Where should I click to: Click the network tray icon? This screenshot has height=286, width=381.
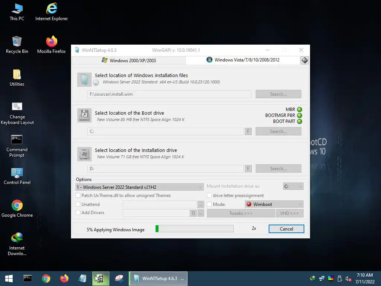[x=322, y=279]
